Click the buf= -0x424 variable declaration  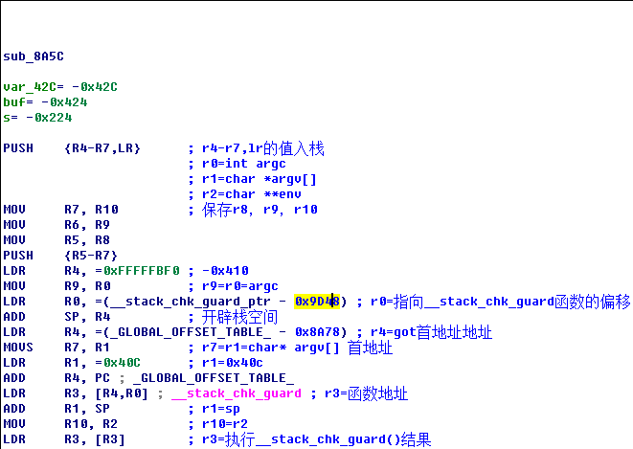(45, 102)
